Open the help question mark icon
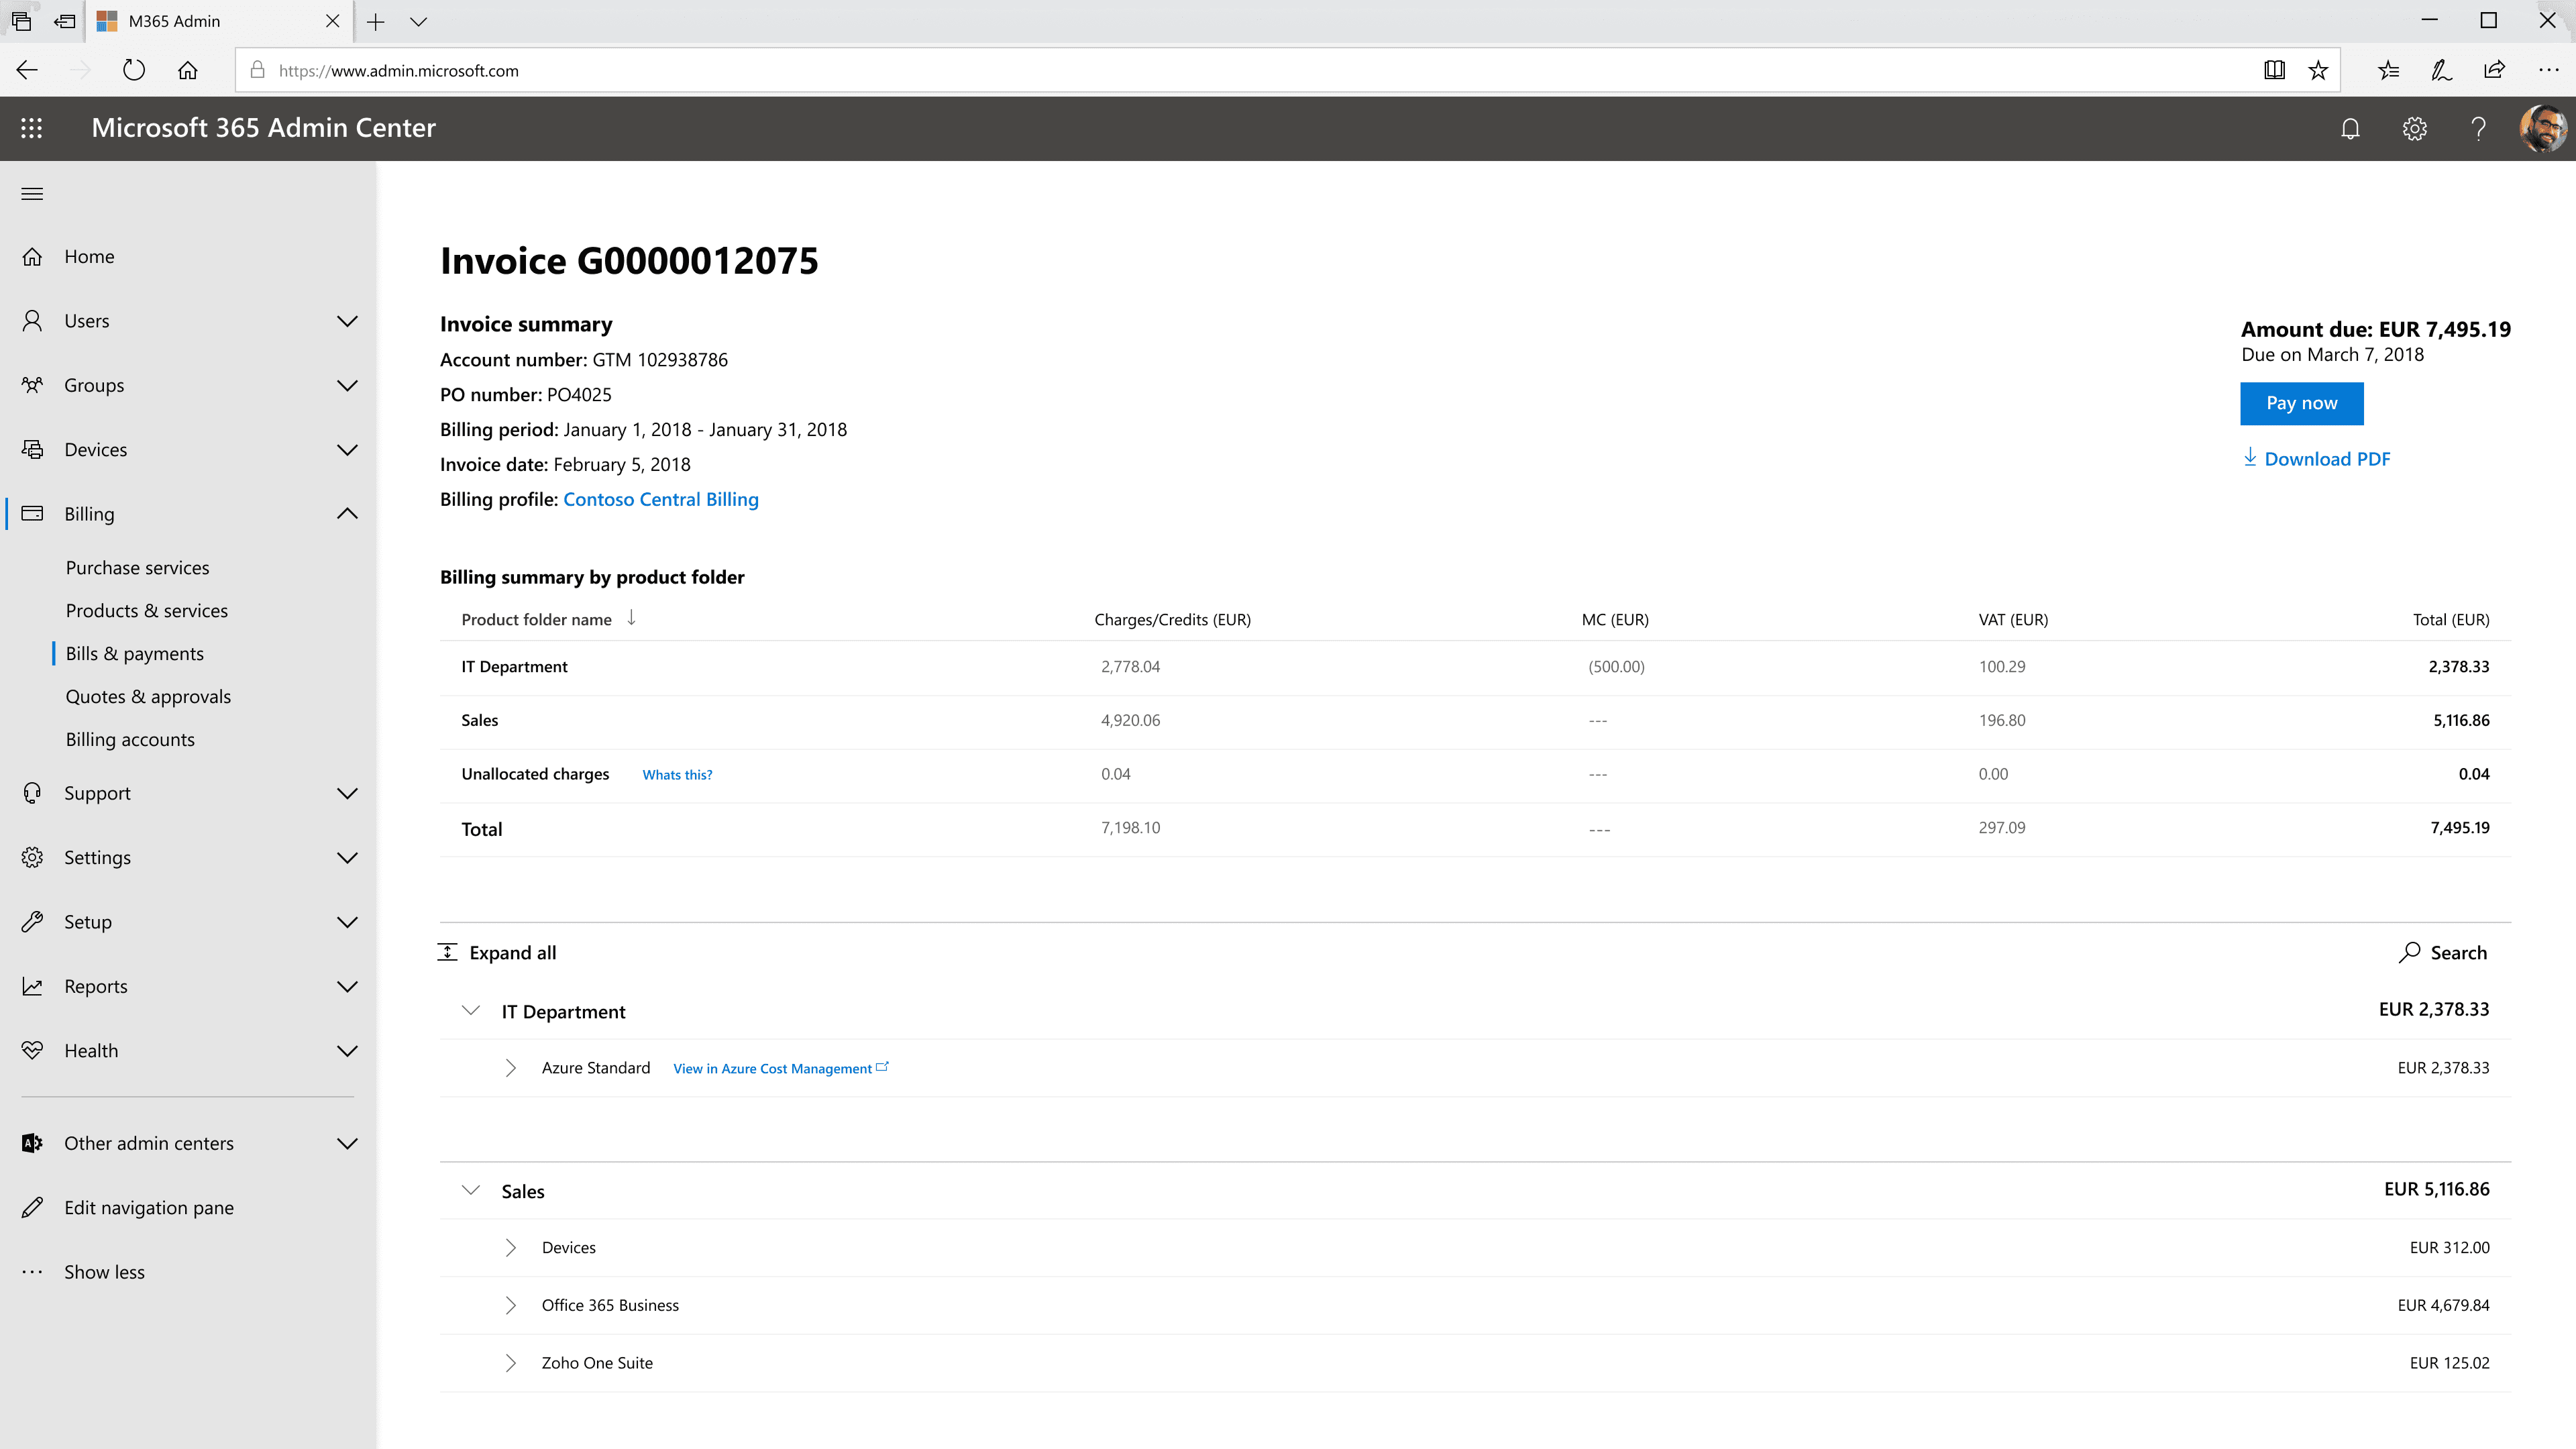The width and height of the screenshot is (2576, 1449). click(x=2478, y=128)
